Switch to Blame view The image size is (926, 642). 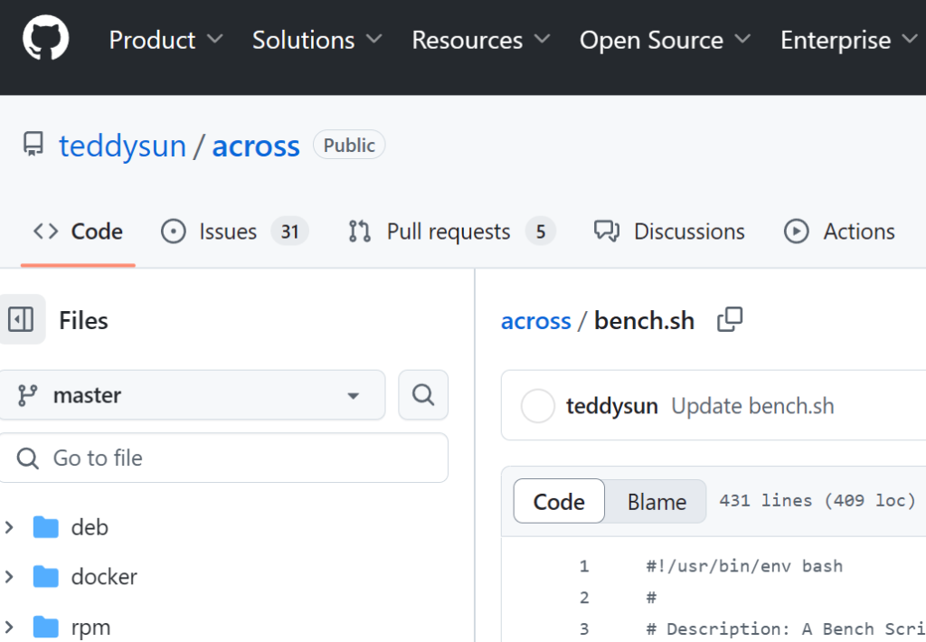pos(657,502)
